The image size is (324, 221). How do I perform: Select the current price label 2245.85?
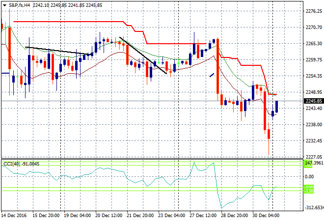(x=314, y=101)
